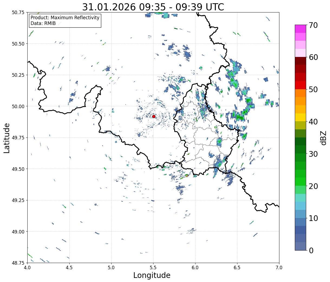The image size is (330, 282).
Task: Click the latitude tick label 50.50
Action: [x=18, y=44]
